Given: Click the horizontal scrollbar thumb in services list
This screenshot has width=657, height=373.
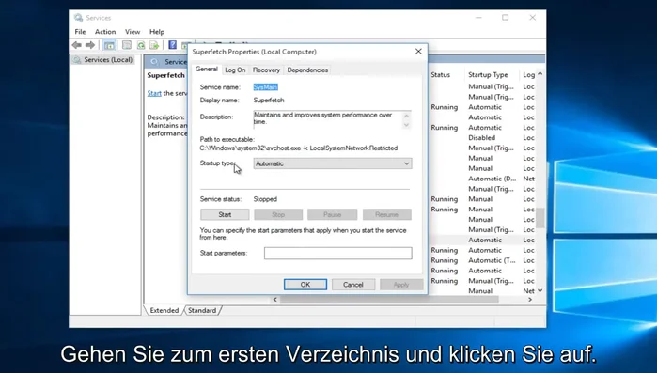Looking at the screenshot, I should [x=389, y=300].
